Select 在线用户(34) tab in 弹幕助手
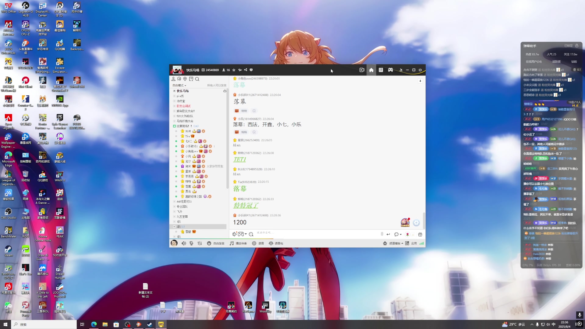 click(x=534, y=62)
